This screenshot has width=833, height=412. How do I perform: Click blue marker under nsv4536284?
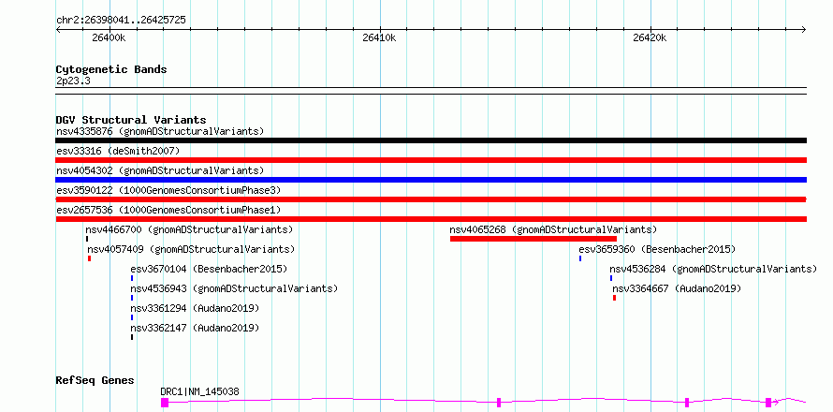[611, 278]
